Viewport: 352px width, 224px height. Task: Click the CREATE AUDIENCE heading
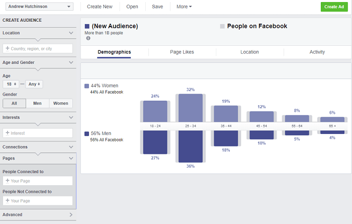click(22, 20)
